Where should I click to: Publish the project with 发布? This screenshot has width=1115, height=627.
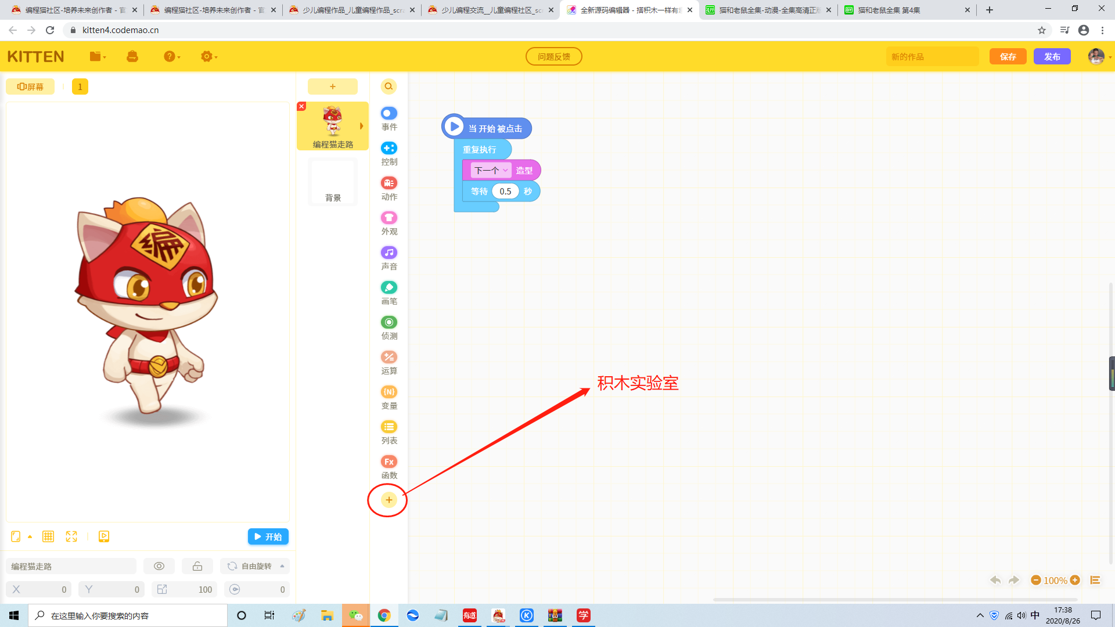(x=1052, y=56)
